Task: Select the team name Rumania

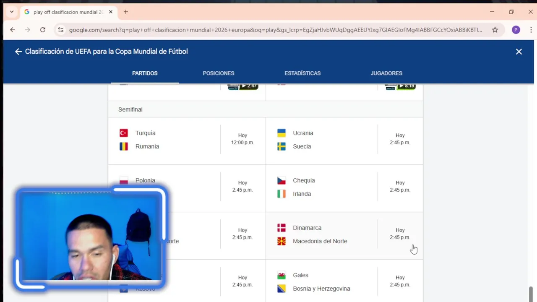Action: [x=147, y=146]
